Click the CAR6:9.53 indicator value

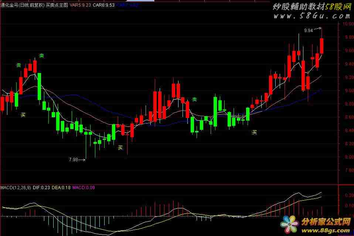pos(104,5)
